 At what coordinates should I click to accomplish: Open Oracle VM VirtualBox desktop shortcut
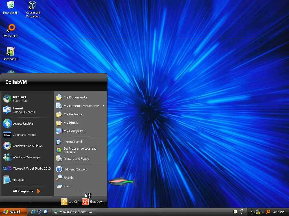[x=33, y=9]
